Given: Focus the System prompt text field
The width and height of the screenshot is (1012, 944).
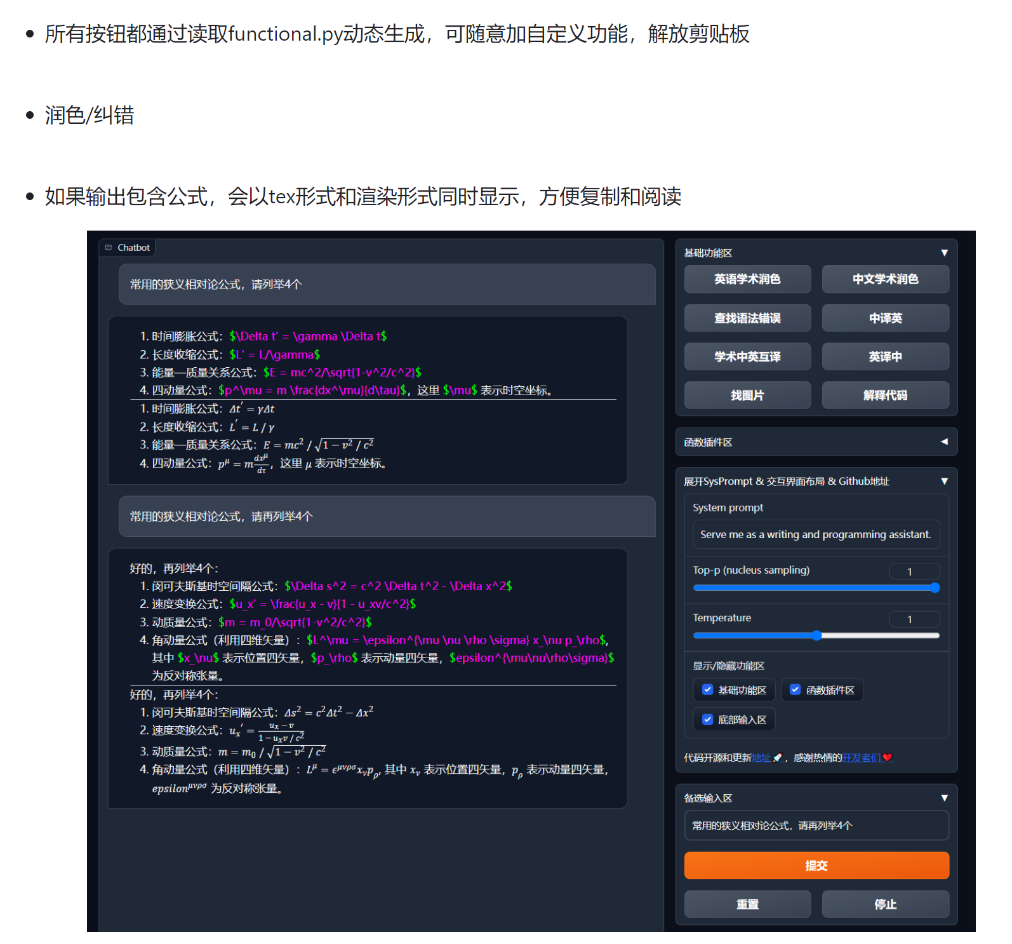Looking at the screenshot, I should pyautogui.click(x=816, y=534).
